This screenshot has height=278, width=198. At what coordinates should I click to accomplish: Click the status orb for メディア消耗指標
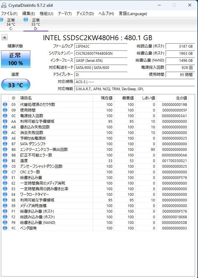click(5, 206)
